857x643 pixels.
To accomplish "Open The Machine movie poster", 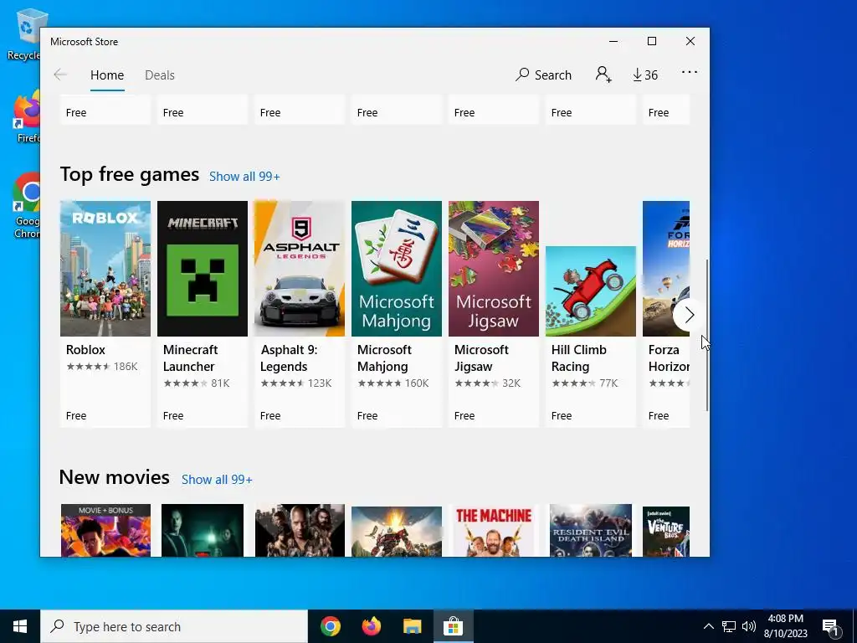I will [x=494, y=532].
